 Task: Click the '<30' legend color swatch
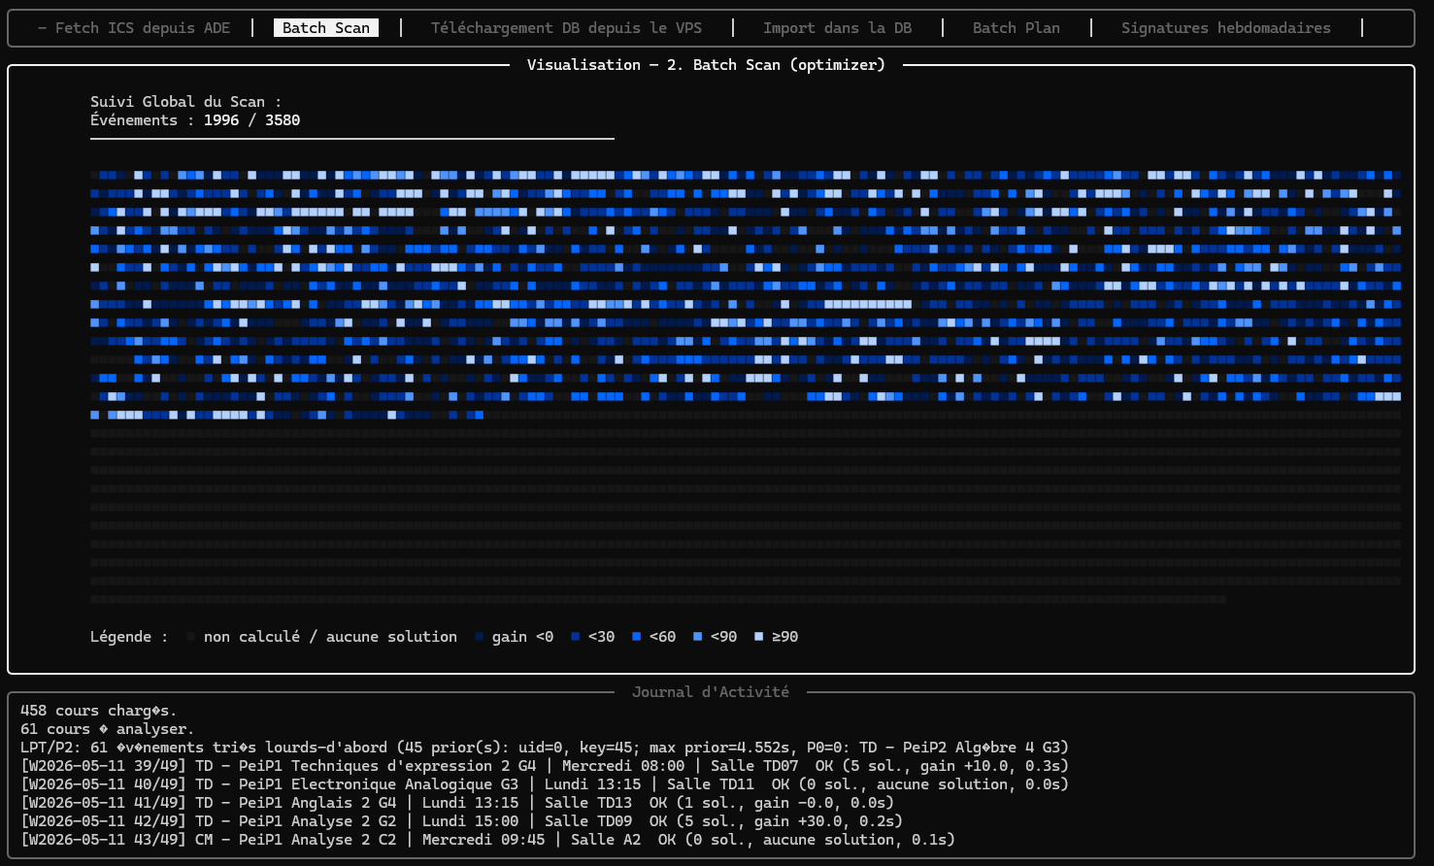pyautogui.click(x=576, y=637)
